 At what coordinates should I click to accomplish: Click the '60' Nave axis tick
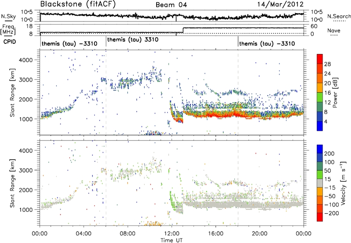tap(314, 26)
